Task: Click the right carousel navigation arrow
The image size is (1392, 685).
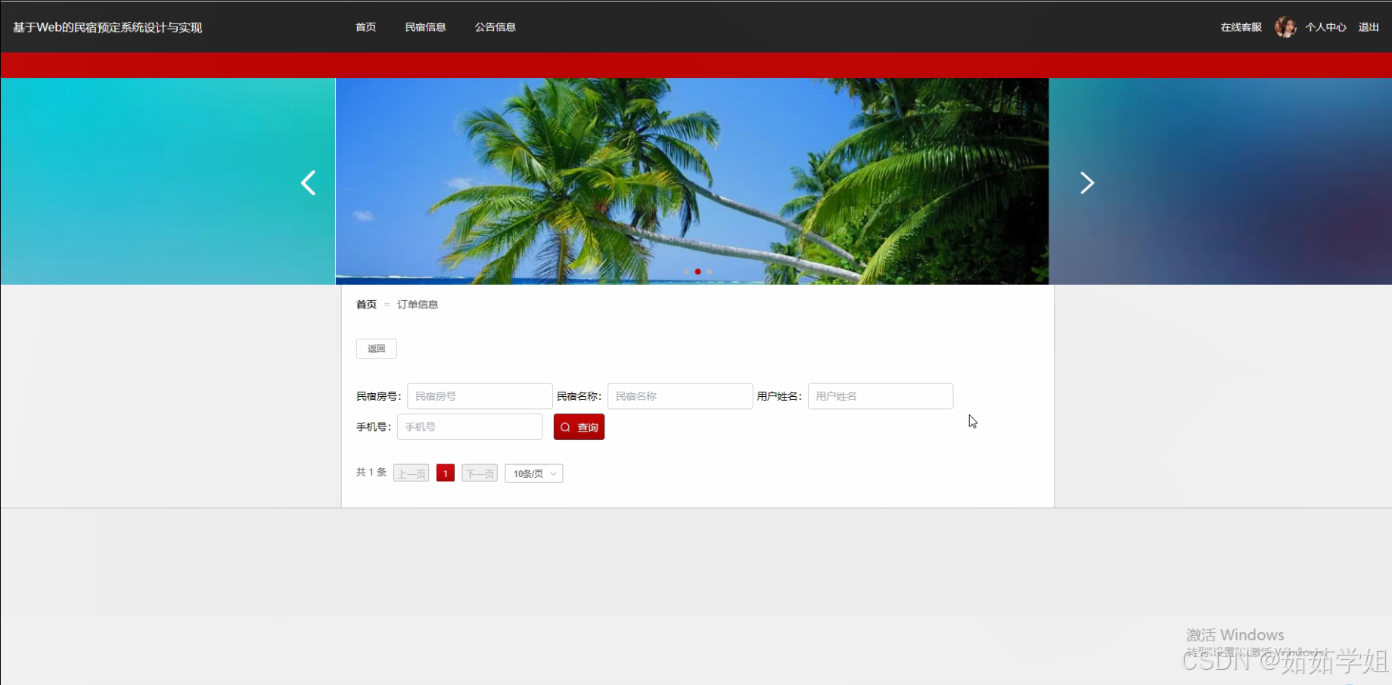Action: coord(1087,182)
